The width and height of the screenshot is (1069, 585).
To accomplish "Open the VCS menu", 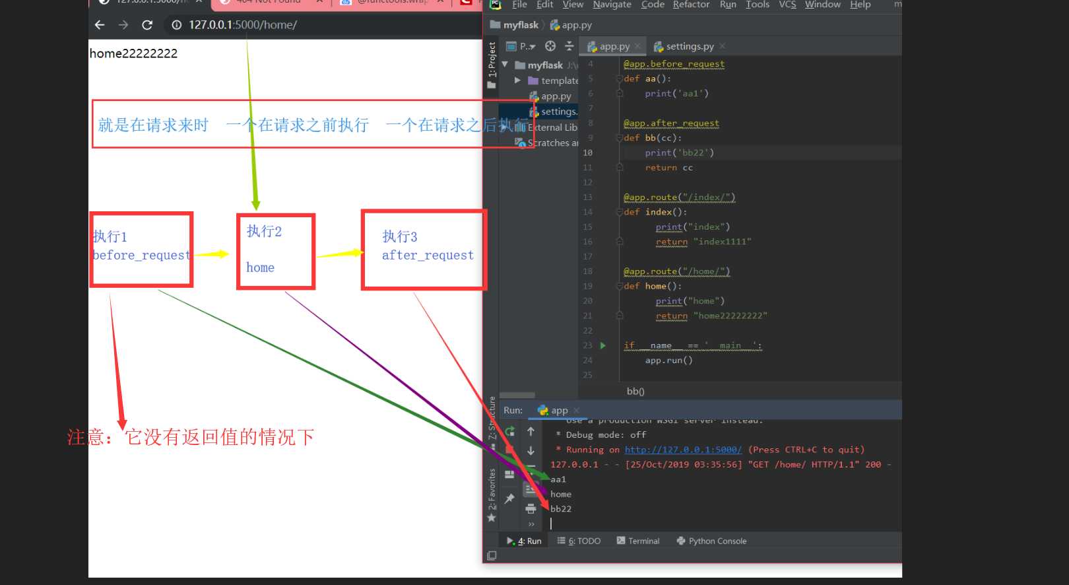I will pos(787,5).
